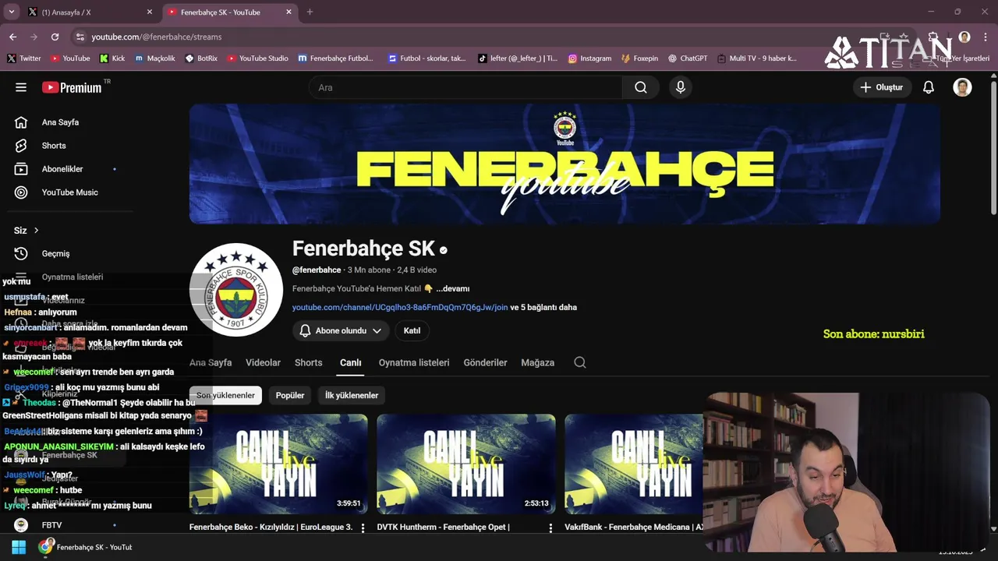This screenshot has width=998, height=561.
Task: Open the BotRix bookmark
Action: point(201,58)
